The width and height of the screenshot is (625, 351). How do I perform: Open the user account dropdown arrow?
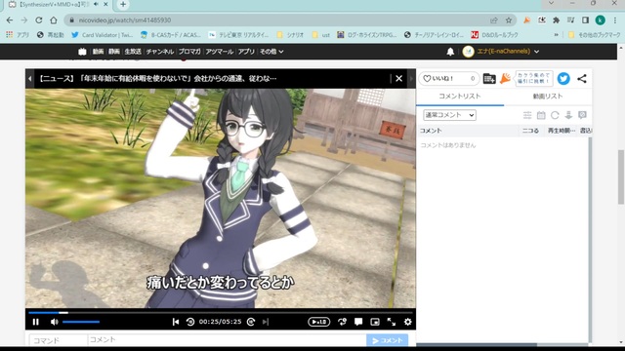pos(536,52)
